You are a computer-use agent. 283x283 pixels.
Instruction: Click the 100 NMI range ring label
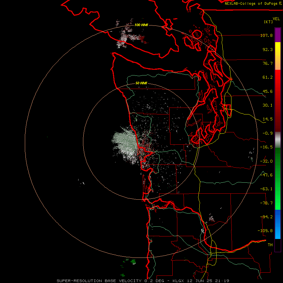point(141,25)
